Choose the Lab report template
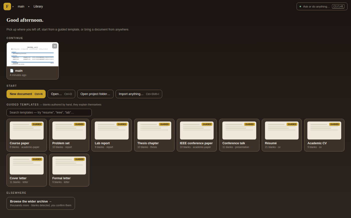 tap(112, 135)
